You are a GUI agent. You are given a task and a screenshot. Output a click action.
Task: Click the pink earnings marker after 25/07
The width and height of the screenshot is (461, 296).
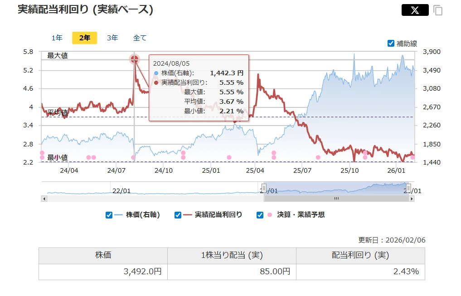pos(318,158)
